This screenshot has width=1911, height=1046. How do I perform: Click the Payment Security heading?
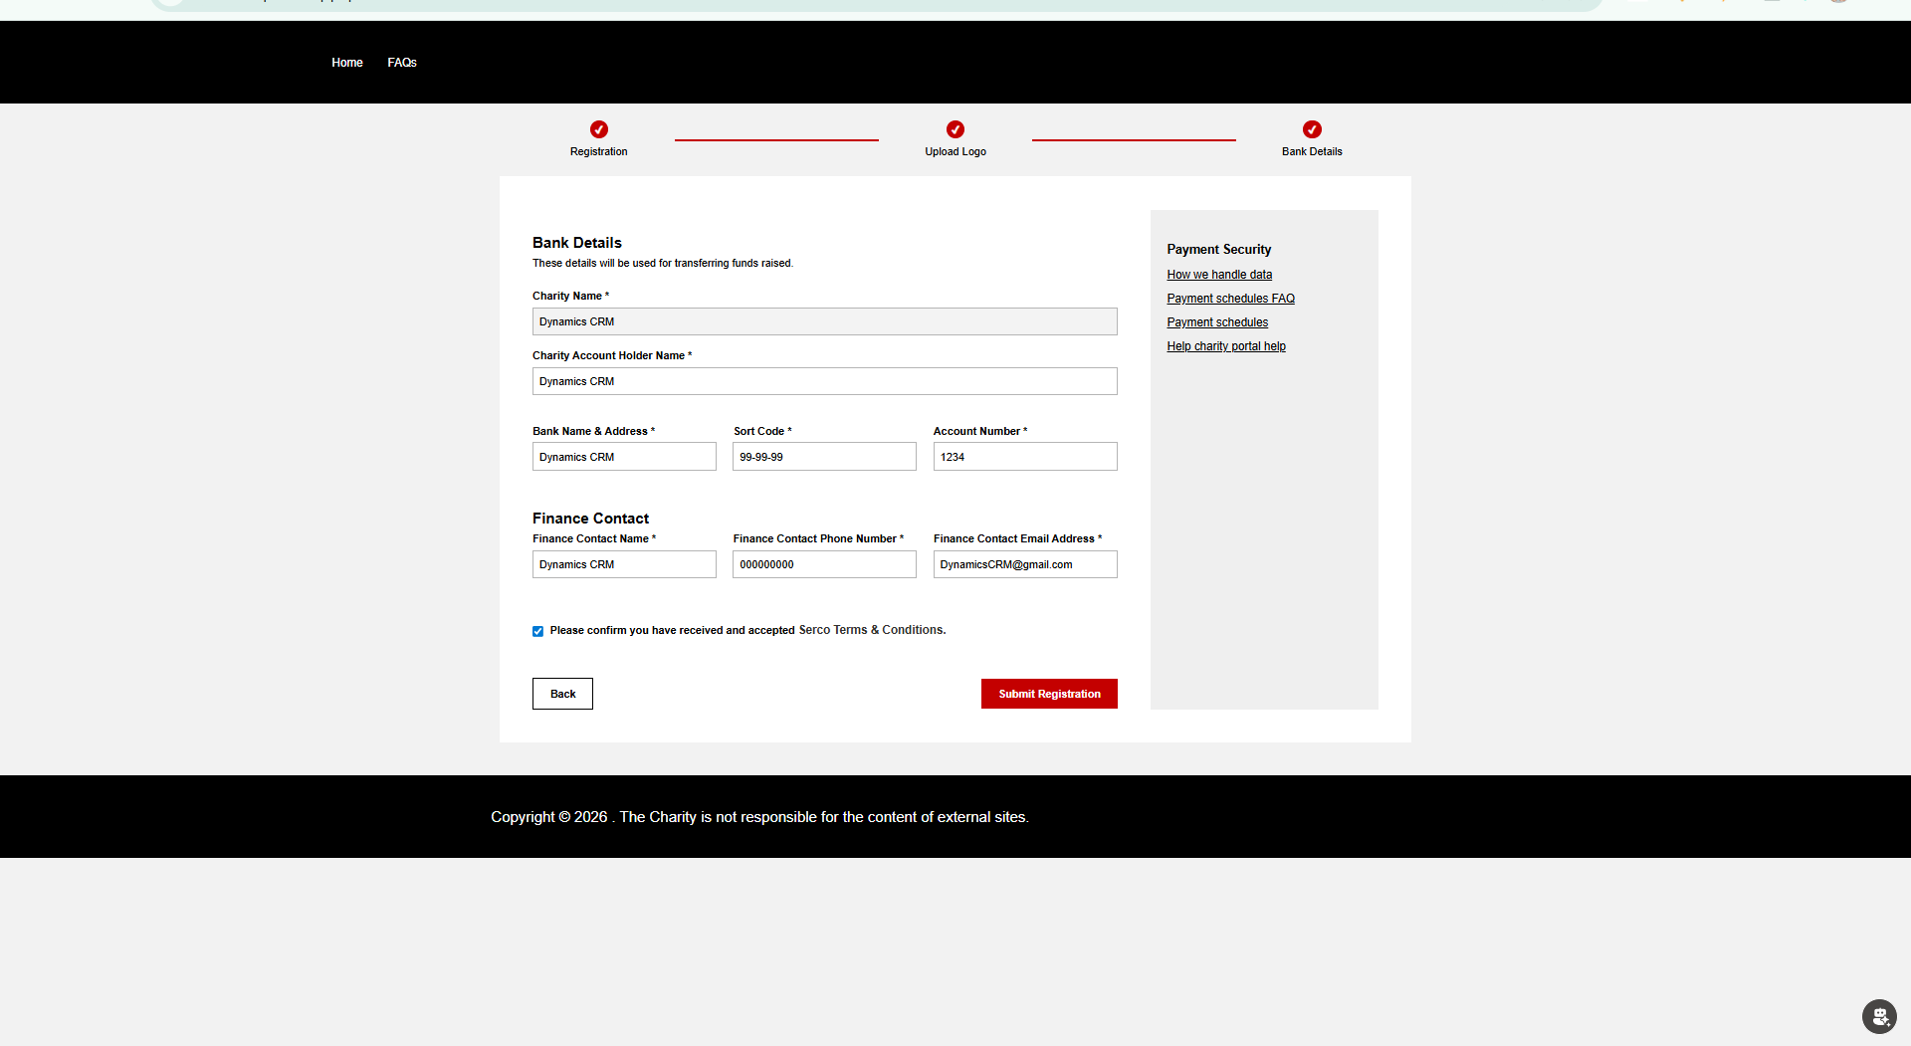tap(1218, 249)
